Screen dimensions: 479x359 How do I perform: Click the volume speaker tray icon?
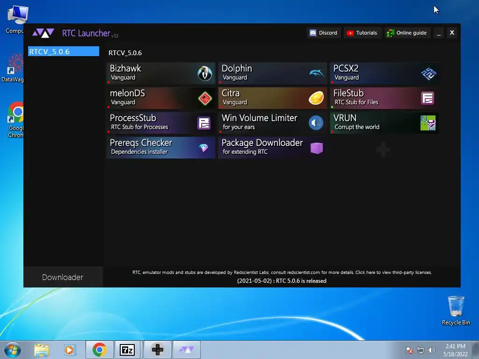click(x=432, y=350)
